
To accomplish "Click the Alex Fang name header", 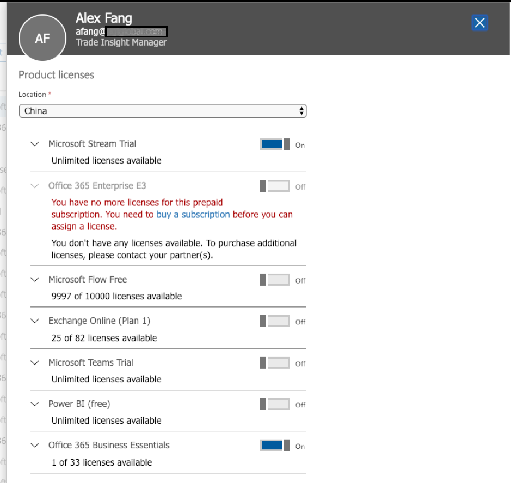I will tap(104, 18).
